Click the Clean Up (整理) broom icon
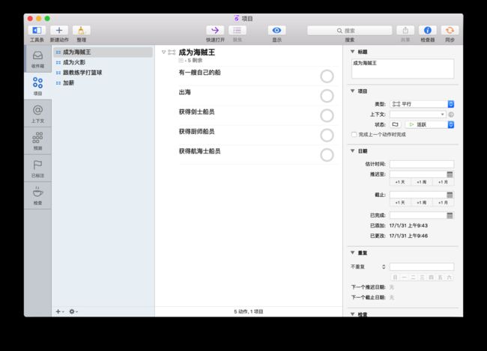Image resolution: width=487 pixels, height=351 pixels. pyautogui.click(x=82, y=31)
